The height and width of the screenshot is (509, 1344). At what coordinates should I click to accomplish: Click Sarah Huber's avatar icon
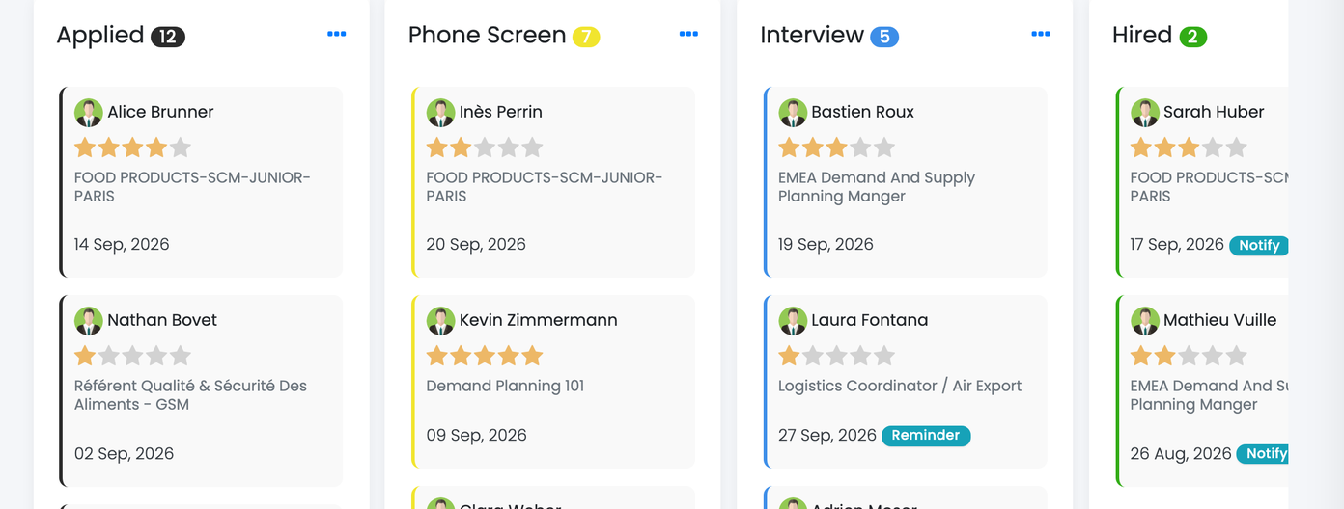[1145, 112]
